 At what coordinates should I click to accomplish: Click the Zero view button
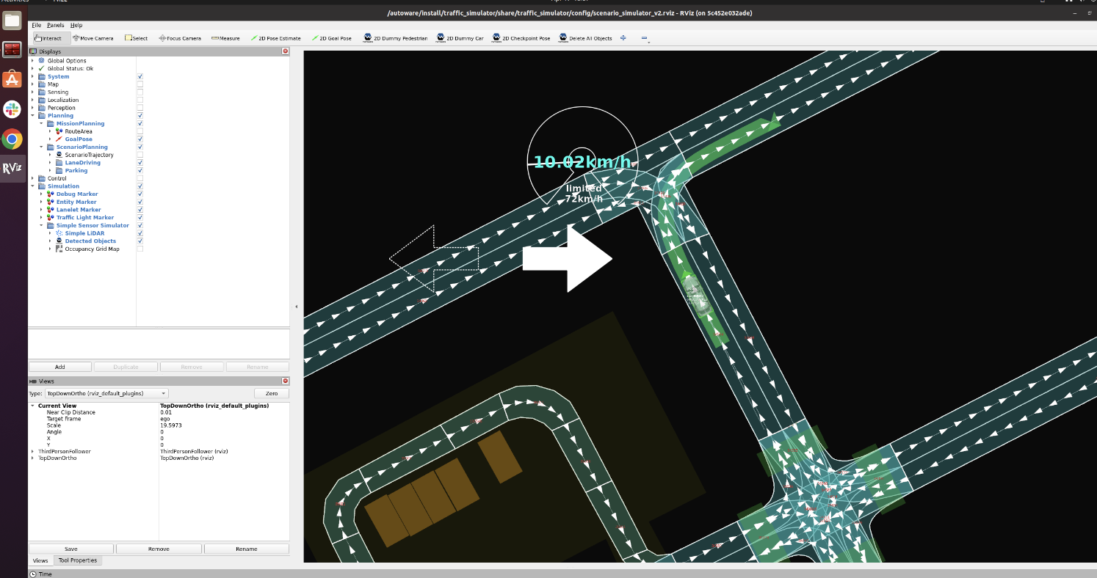pos(272,394)
